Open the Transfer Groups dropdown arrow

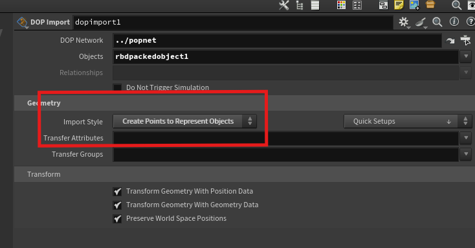point(466,154)
